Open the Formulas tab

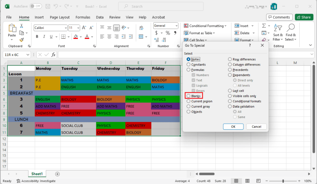coord(83,17)
